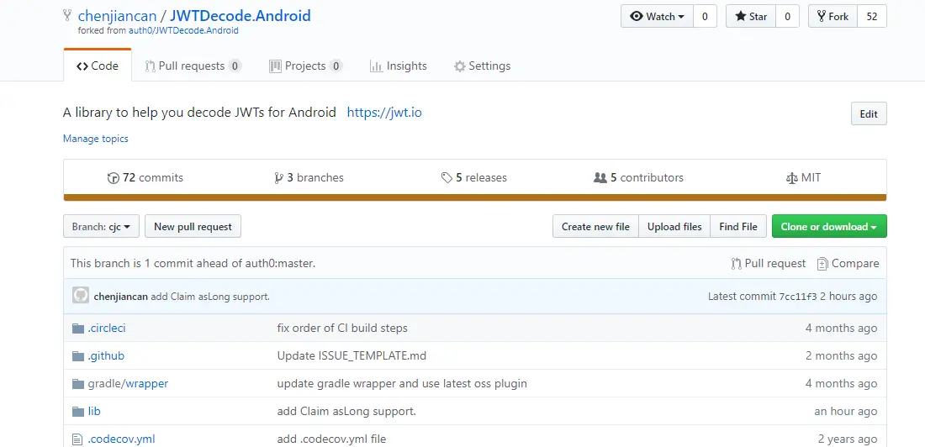The width and height of the screenshot is (925, 447).
Task: View the 3 branches
Action: [309, 177]
